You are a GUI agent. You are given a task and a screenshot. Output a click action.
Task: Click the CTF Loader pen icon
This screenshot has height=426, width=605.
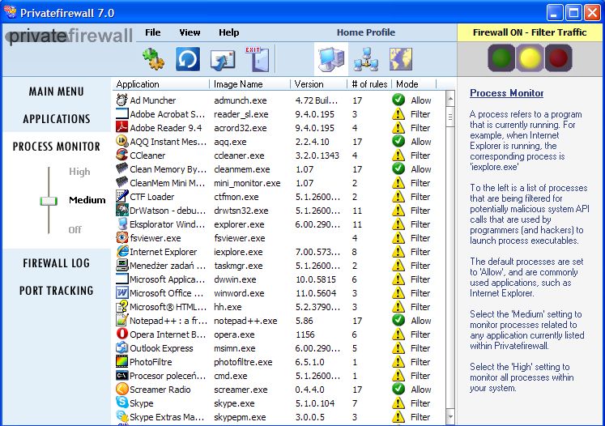click(x=122, y=197)
